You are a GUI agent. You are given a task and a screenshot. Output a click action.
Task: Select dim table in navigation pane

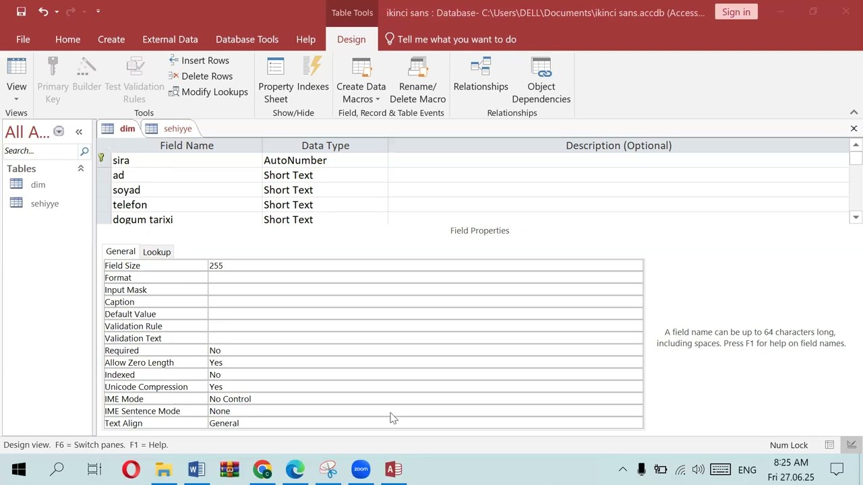click(x=38, y=185)
